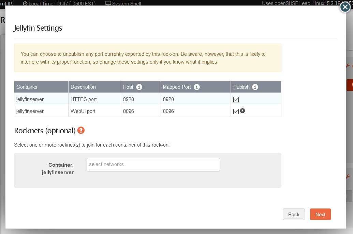
Task: Click the openSUSE Leap Linux version text
Action: click(x=307, y=3)
